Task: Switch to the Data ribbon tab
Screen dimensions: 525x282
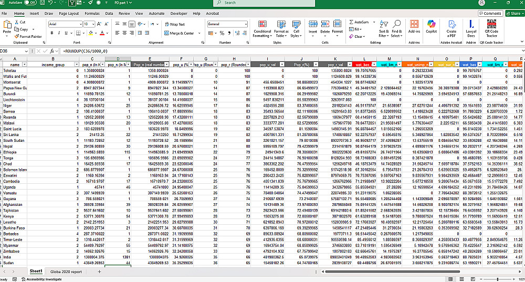Action: coord(109,14)
